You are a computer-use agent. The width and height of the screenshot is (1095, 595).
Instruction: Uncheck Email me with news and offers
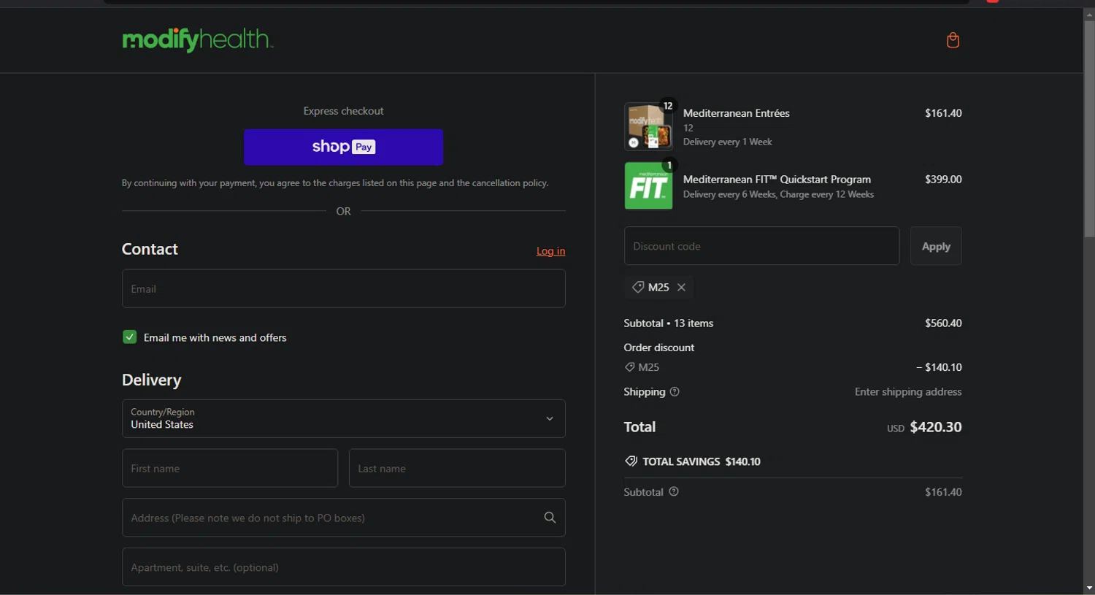coord(129,337)
